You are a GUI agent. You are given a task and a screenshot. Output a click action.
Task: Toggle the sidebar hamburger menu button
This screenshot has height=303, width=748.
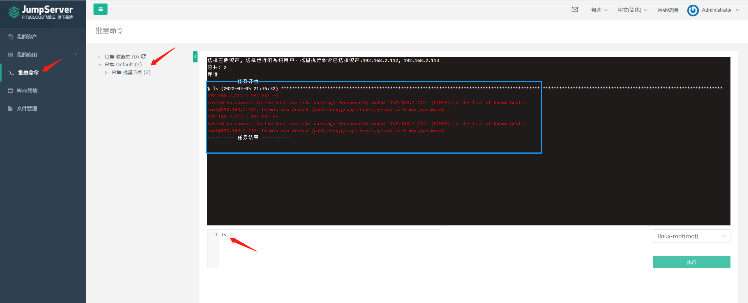tap(101, 9)
